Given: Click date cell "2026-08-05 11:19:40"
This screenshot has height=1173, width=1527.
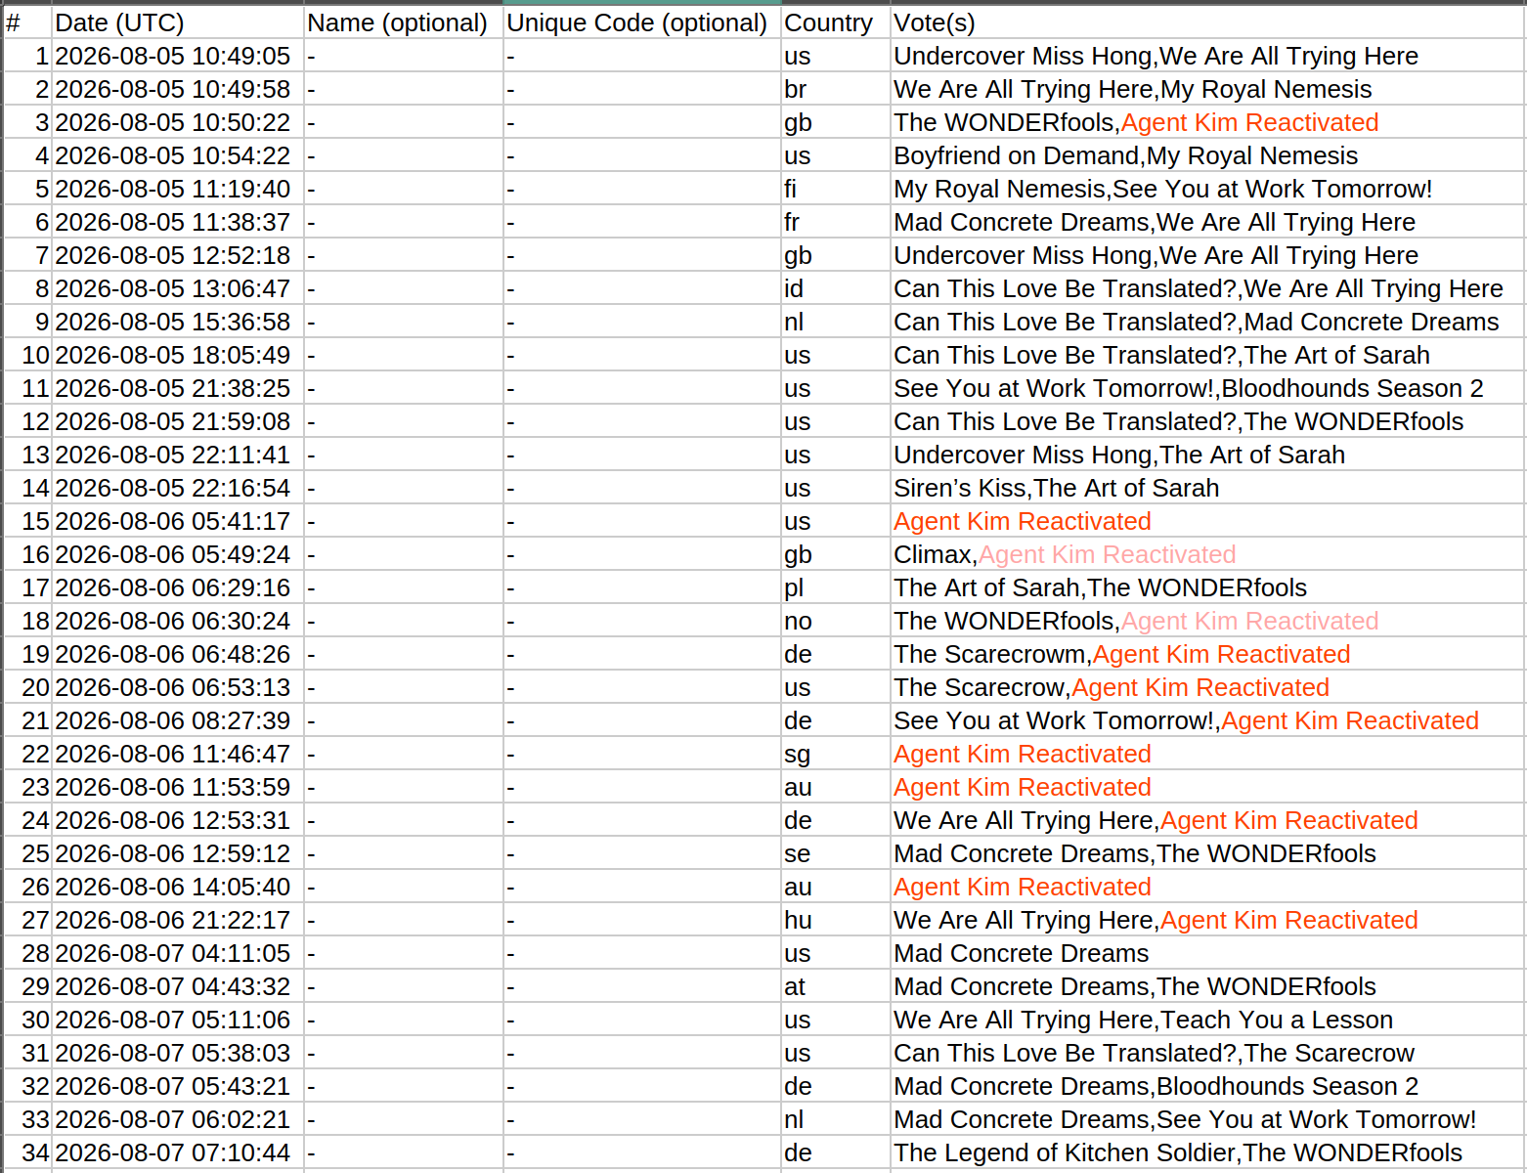Looking at the screenshot, I should (x=178, y=189).
